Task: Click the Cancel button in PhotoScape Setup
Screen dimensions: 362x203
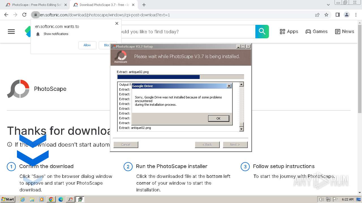Action: pyautogui.click(x=126, y=145)
